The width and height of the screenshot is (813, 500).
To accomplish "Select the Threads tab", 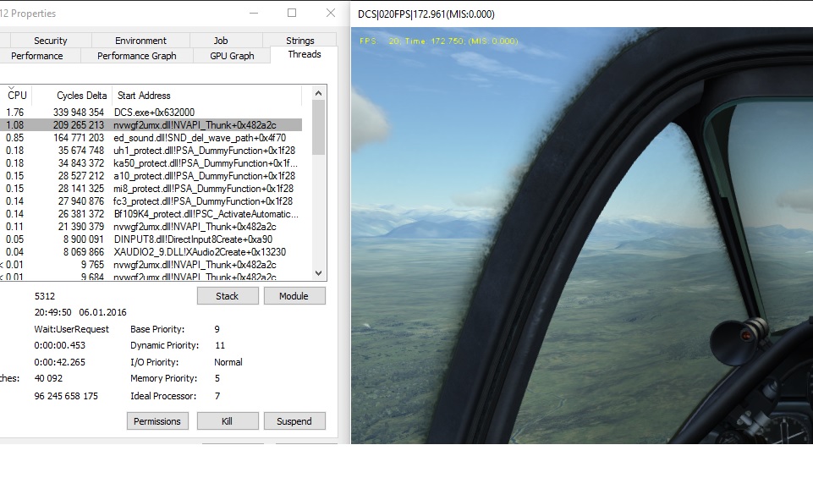I will [305, 54].
